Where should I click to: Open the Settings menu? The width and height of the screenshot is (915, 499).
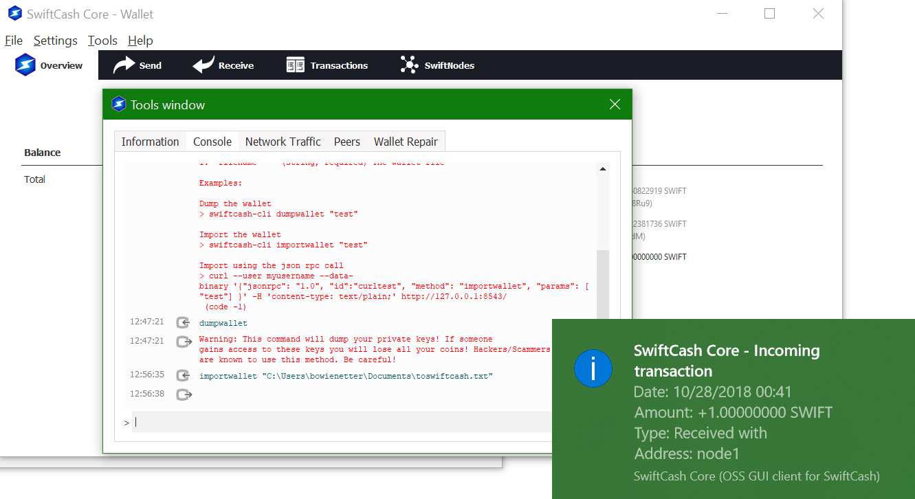click(56, 41)
